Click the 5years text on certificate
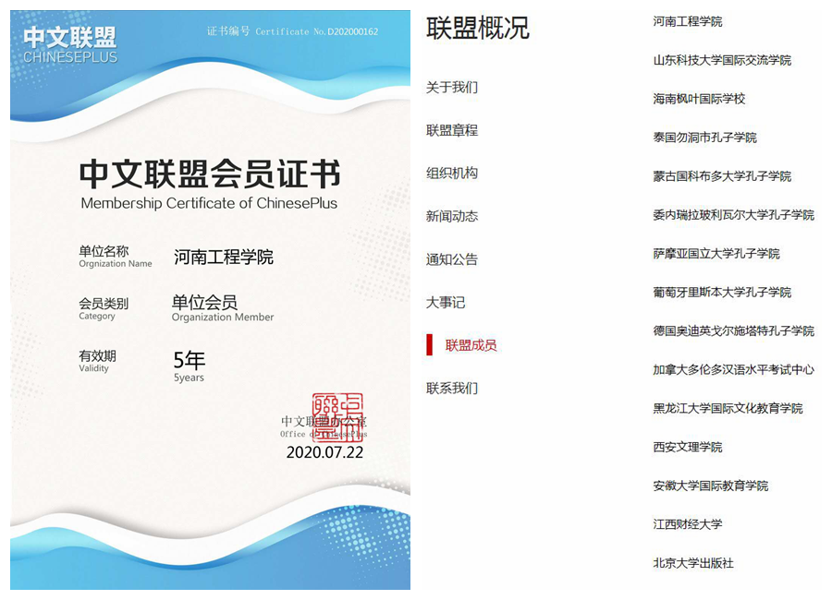The image size is (832, 600). coord(189,378)
